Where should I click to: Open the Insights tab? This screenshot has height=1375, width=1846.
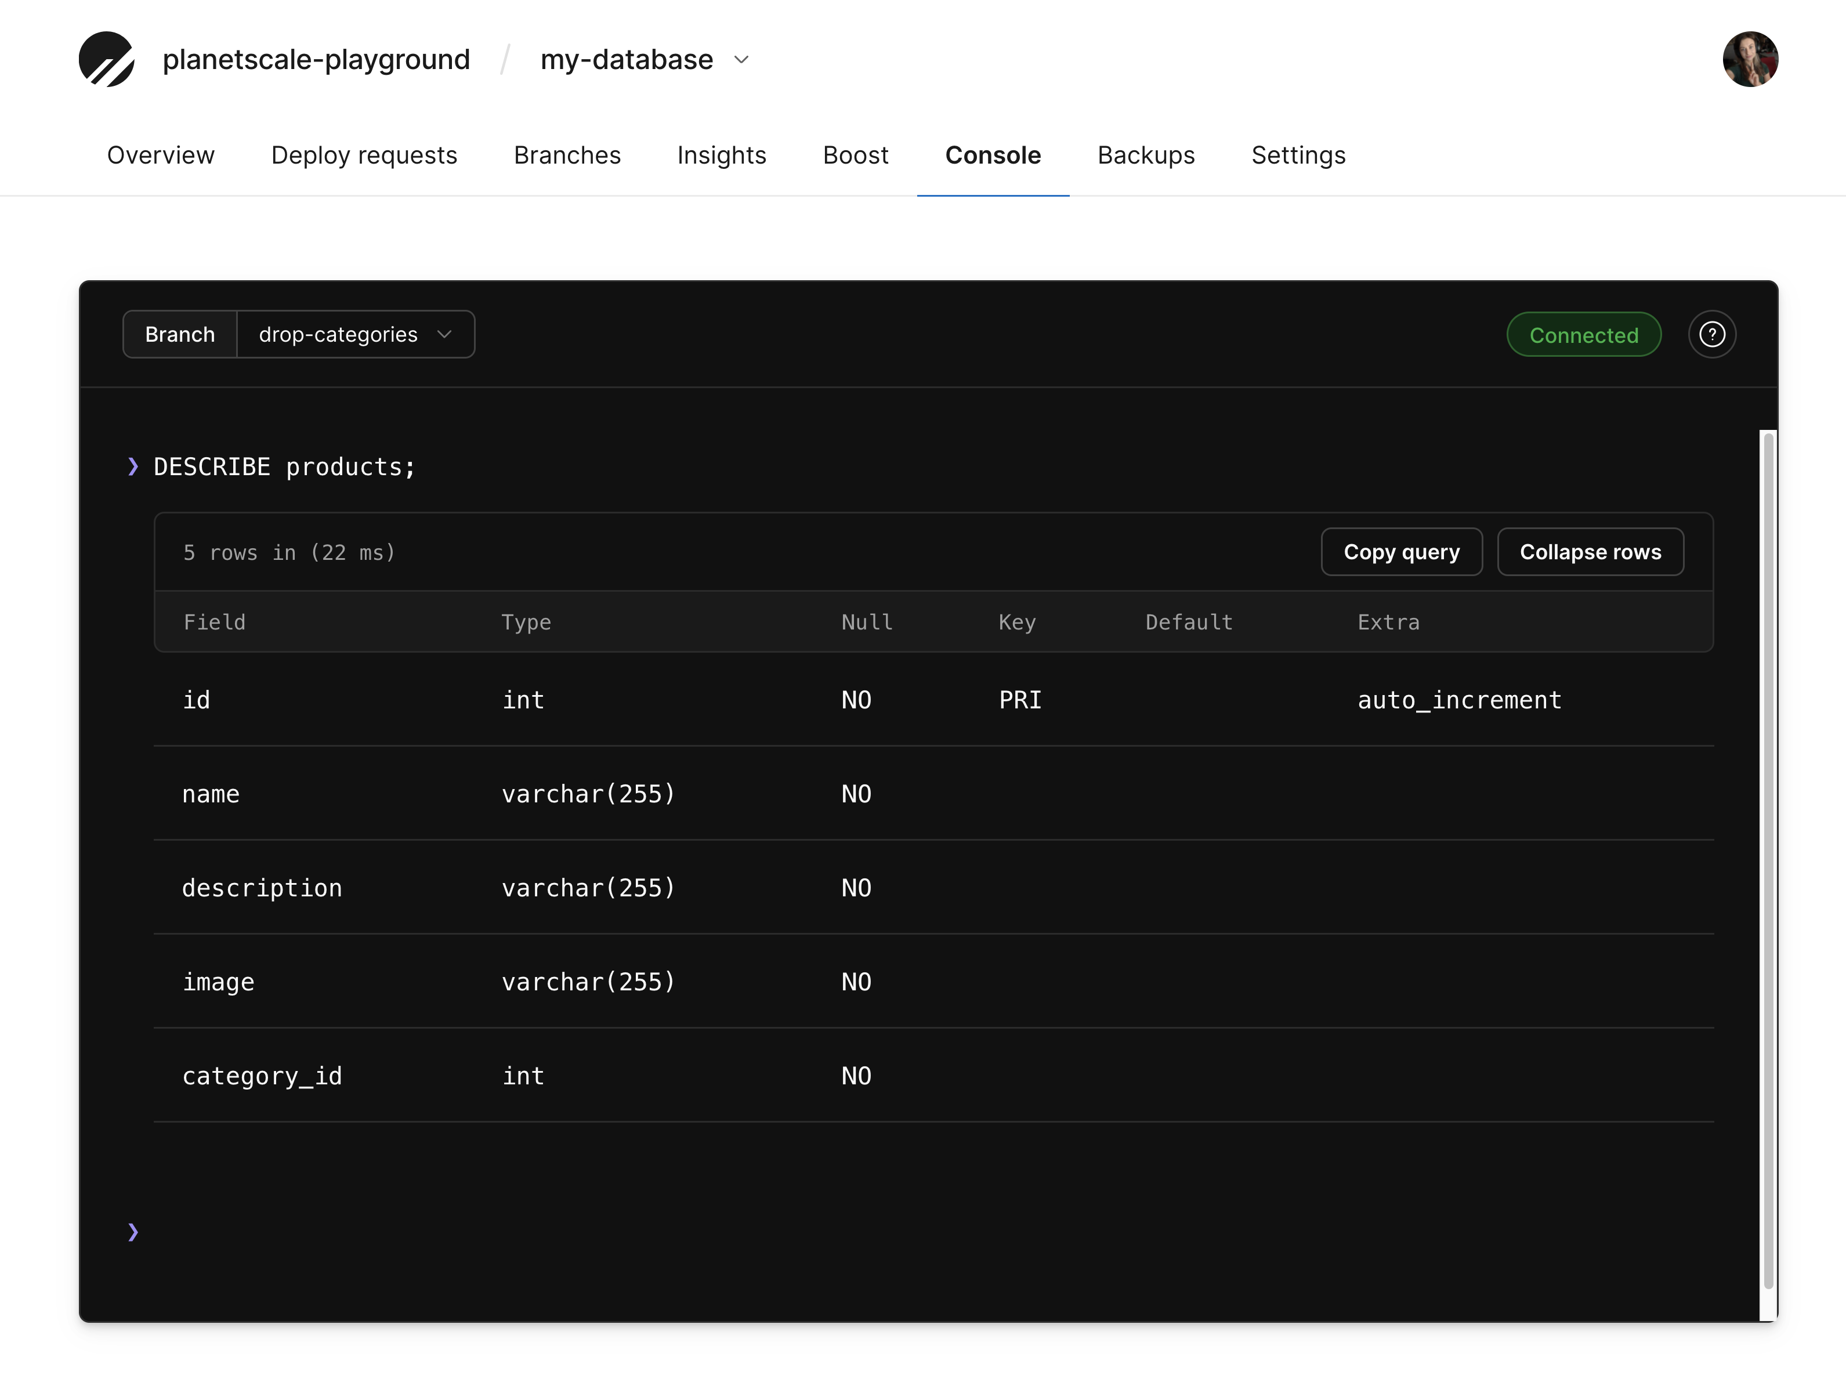722,155
